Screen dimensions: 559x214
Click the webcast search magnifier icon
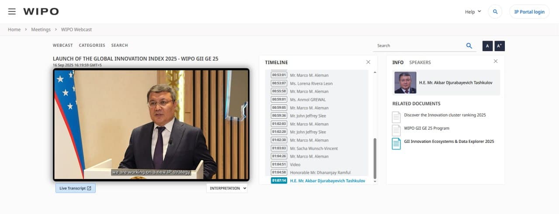469,45
